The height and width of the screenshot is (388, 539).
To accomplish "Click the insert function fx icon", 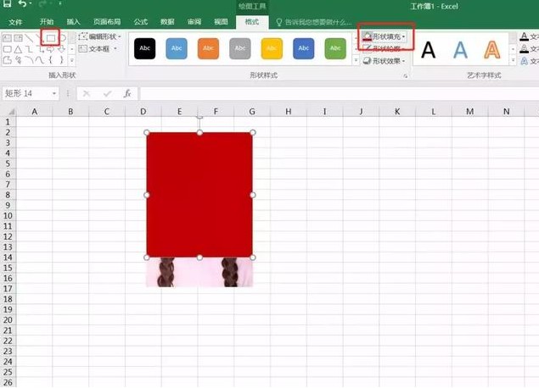I will coord(127,93).
